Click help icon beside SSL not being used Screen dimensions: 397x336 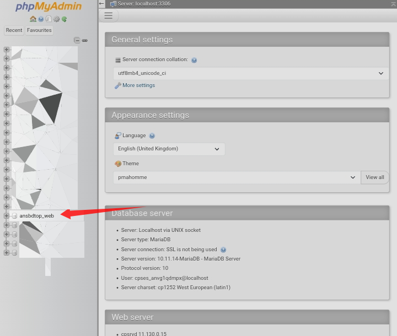pos(223,250)
